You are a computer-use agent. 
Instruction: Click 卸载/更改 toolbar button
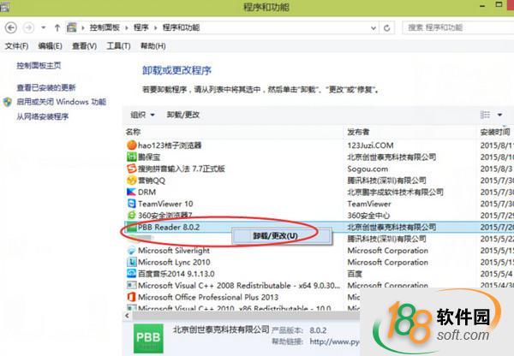[183, 115]
